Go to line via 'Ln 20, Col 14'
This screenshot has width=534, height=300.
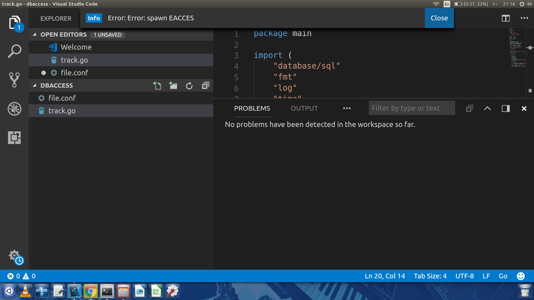click(x=385, y=276)
